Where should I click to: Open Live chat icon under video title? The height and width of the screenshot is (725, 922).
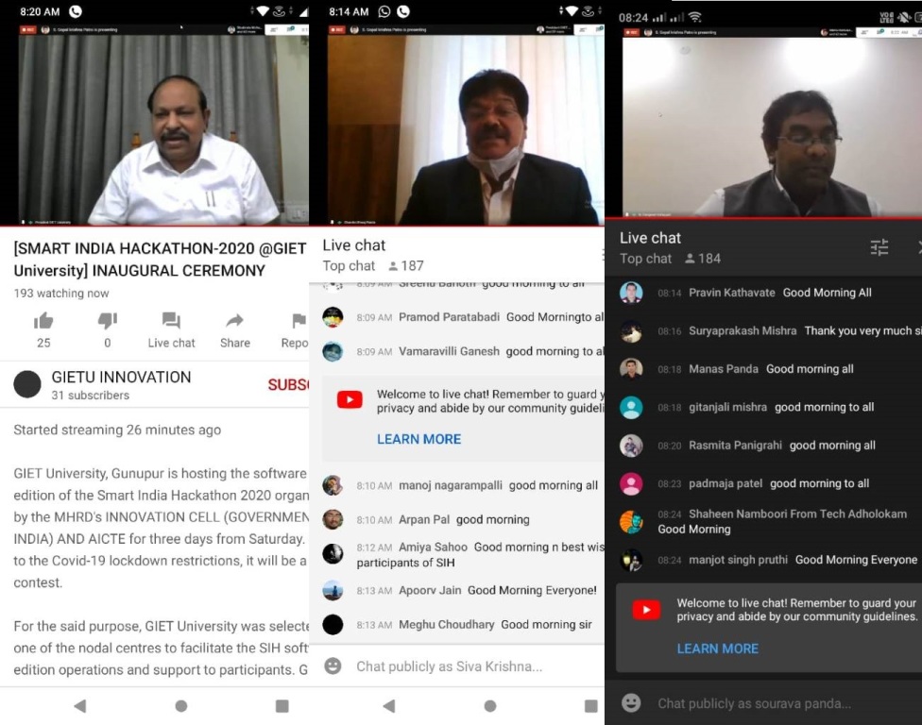tap(171, 321)
